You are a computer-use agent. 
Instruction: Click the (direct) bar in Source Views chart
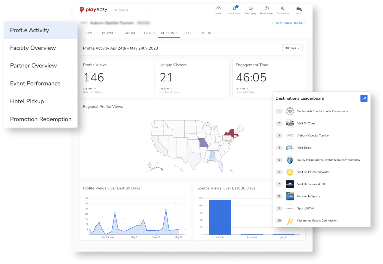pyautogui.click(x=220, y=217)
